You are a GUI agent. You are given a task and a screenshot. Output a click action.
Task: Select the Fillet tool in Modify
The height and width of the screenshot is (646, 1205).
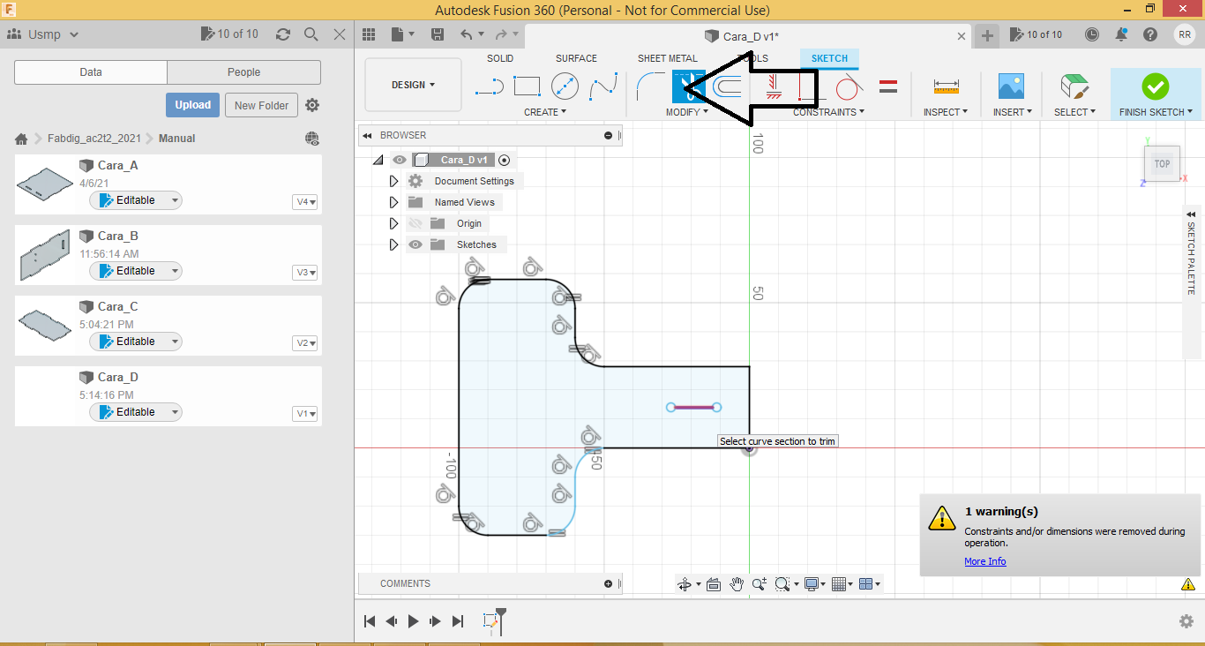coord(650,86)
